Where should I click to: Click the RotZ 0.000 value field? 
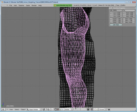(130, 16)
